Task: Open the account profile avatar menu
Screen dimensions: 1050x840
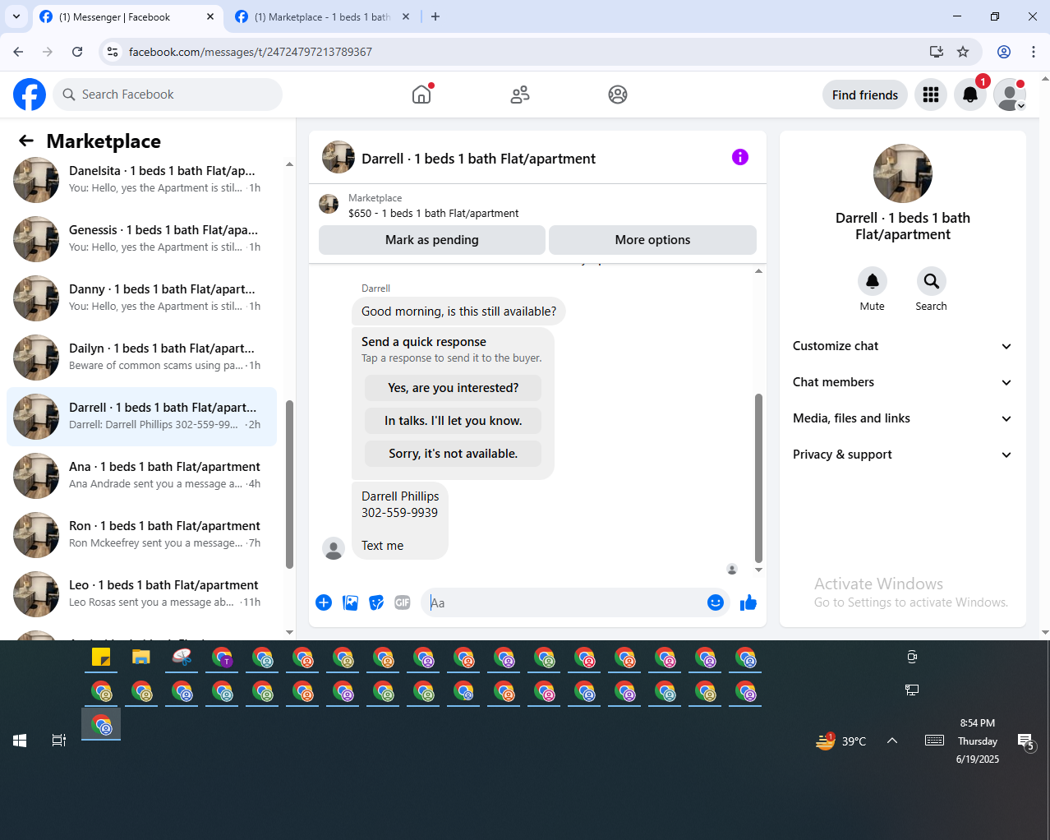Action: tap(1010, 95)
